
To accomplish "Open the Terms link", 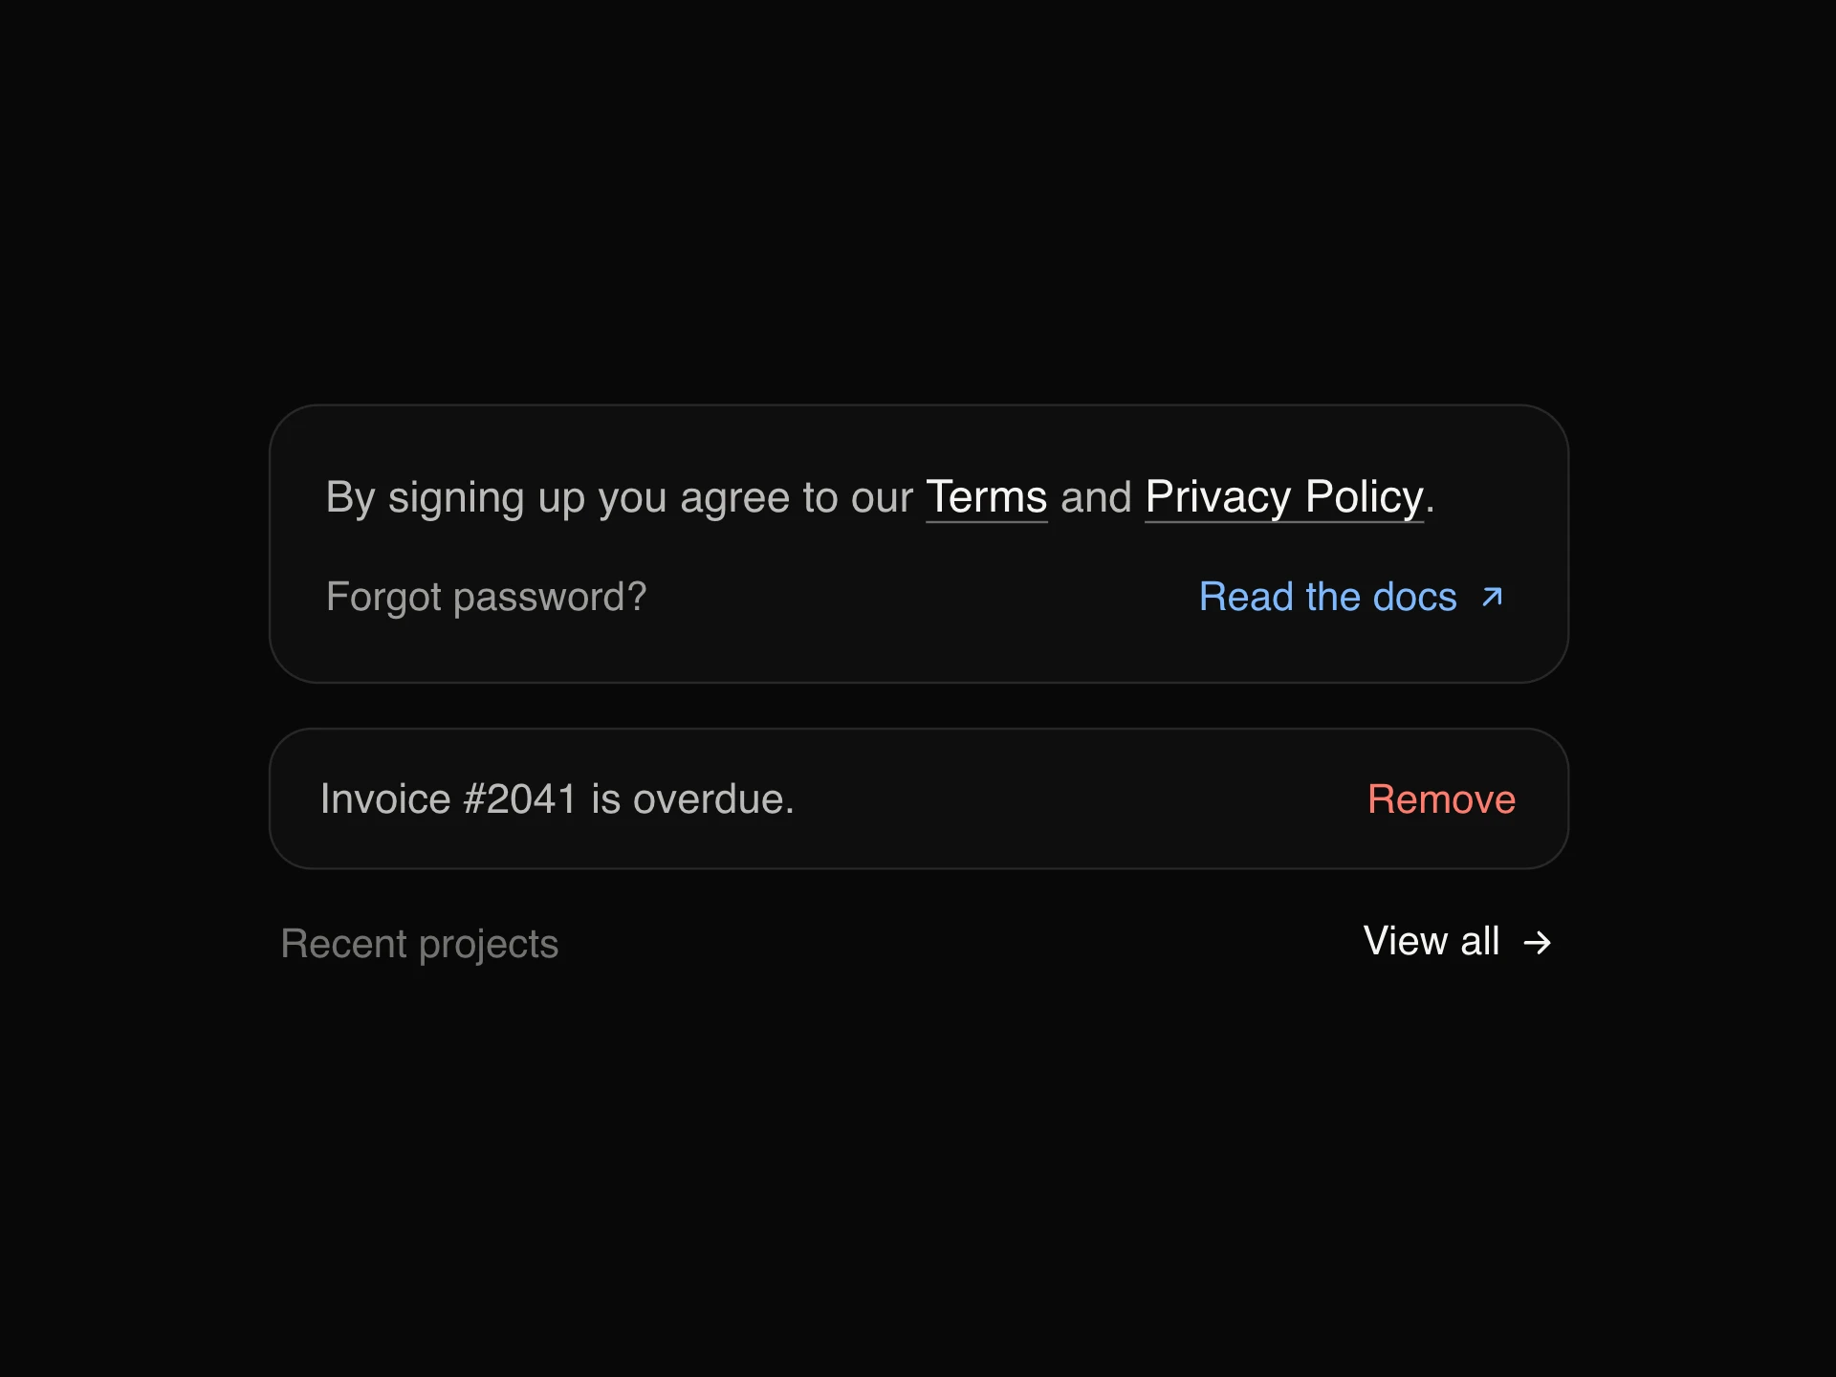I will coord(986,497).
